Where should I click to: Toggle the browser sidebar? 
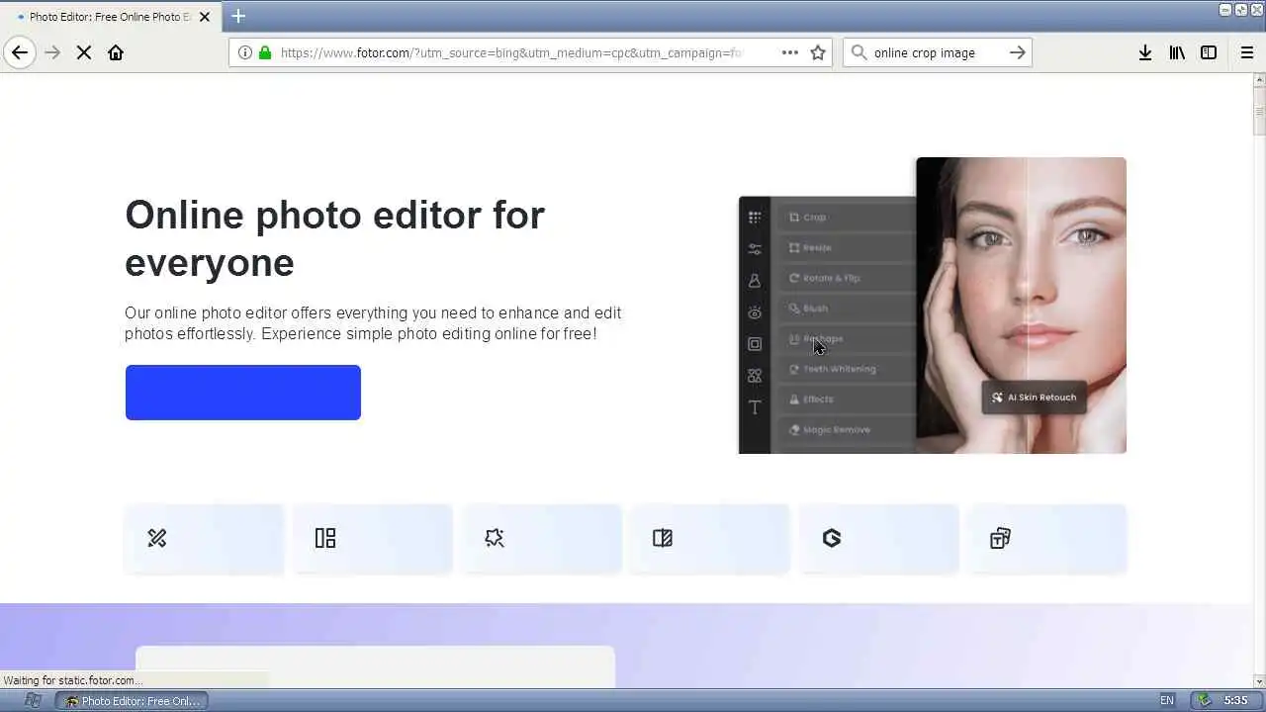pos(1209,52)
